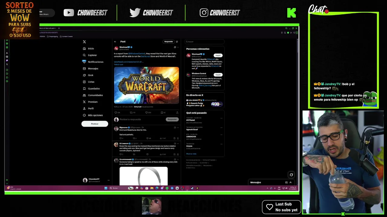Open Wowhead avatar on the post
The width and height of the screenshot is (387, 217).
pyautogui.click(x=116, y=48)
